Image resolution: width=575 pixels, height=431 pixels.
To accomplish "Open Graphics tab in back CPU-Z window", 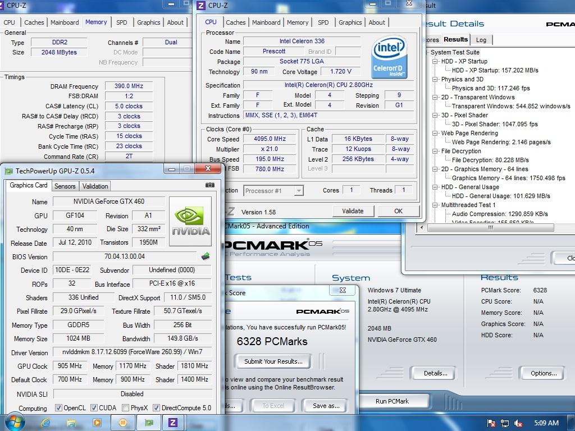I will tap(148, 22).
